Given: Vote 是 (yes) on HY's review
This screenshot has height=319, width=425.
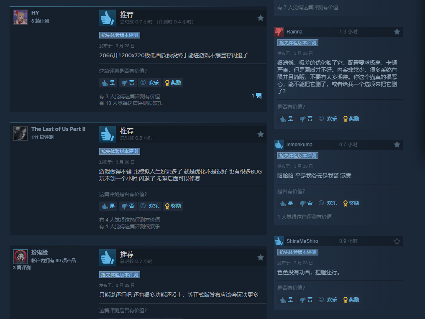Looking at the screenshot, I should pos(108,83).
